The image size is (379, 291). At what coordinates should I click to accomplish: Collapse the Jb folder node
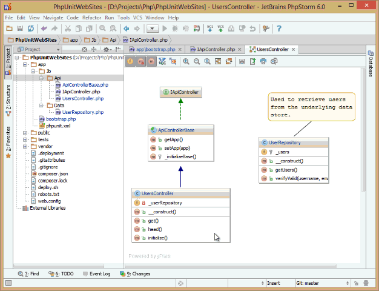[x=33, y=71]
